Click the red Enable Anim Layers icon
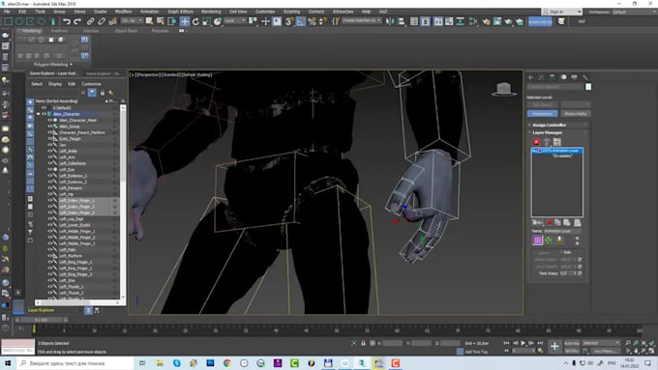Image resolution: width=658 pixels, height=370 pixels. [536, 142]
